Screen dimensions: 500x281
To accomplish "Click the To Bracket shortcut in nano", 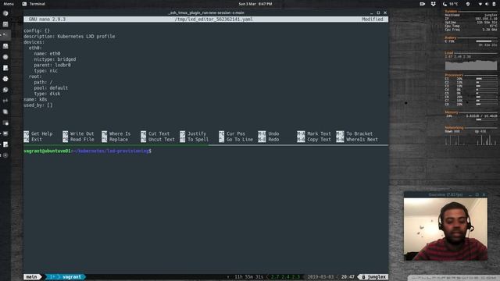I will click(x=355, y=133).
